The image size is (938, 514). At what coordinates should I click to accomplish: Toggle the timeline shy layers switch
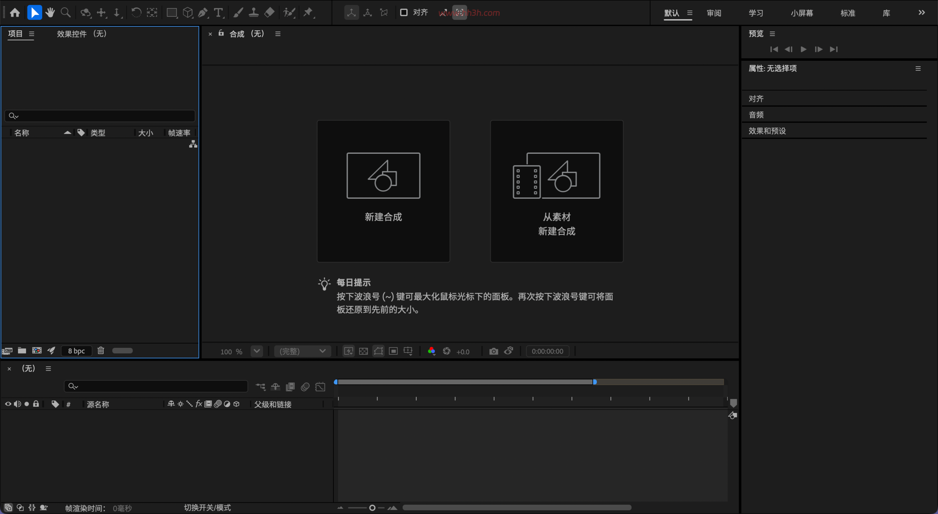tap(275, 387)
